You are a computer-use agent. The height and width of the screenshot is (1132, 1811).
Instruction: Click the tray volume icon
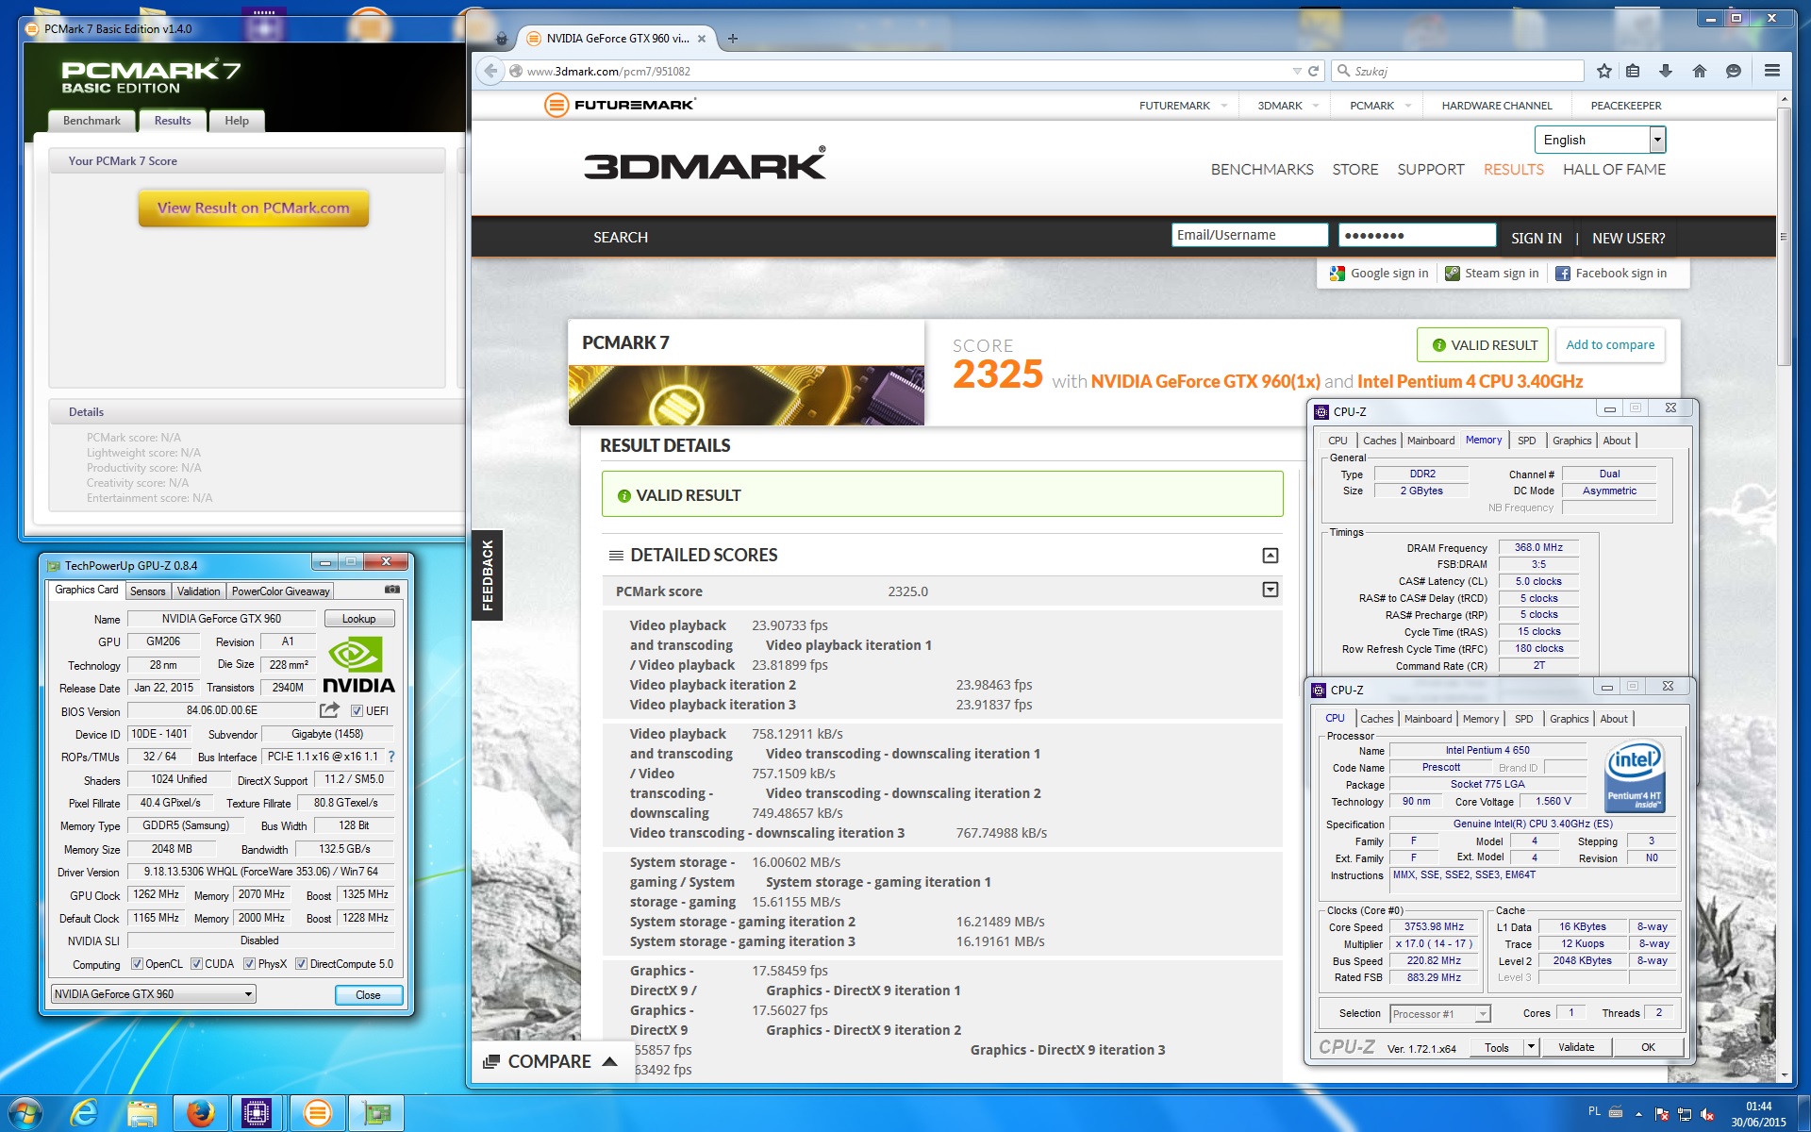click(x=1707, y=1114)
